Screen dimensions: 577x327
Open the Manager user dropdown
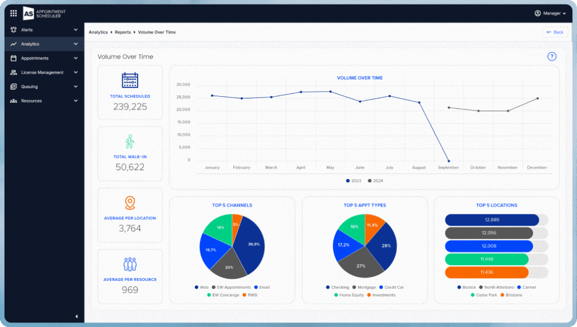550,13
